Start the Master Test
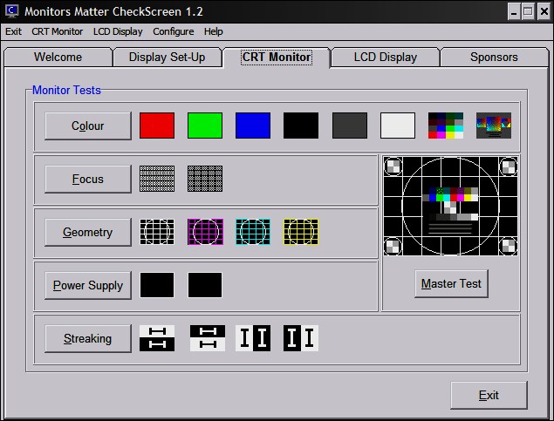 point(451,284)
